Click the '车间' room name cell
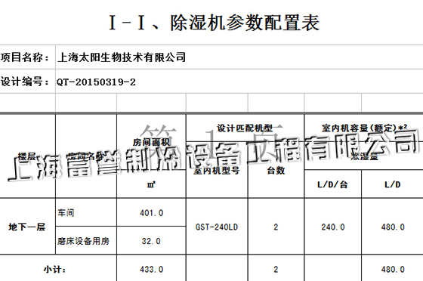Viewport: 423px width, 281px height. [x=86, y=213]
